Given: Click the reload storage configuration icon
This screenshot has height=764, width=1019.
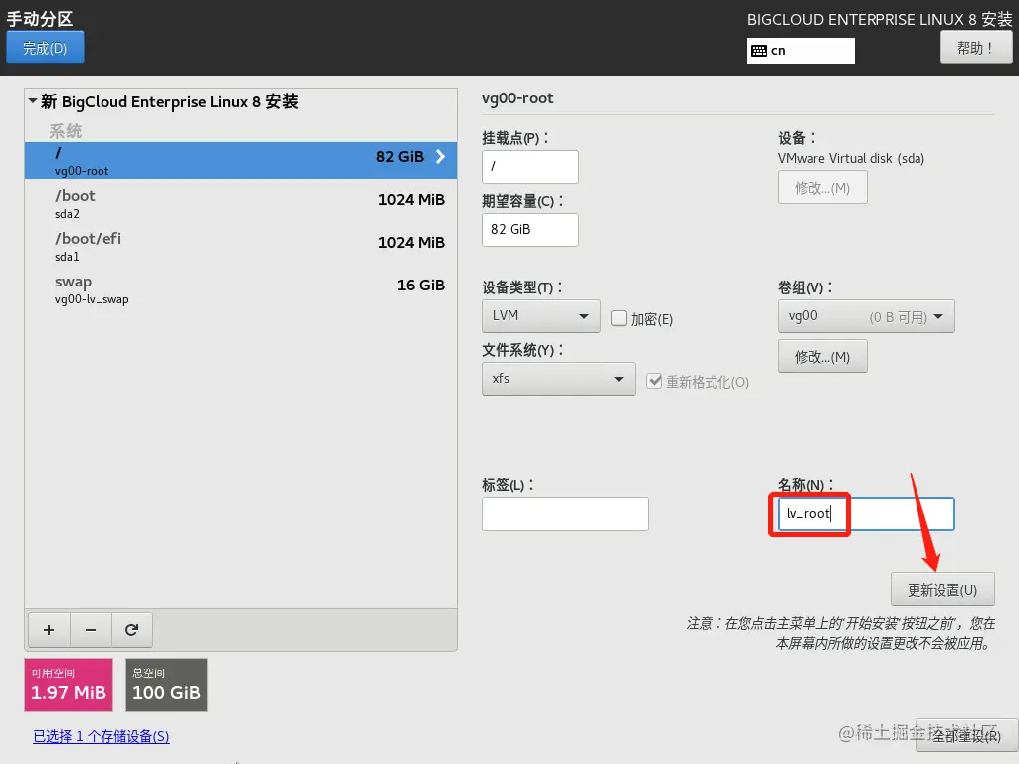Looking at the screenshot, I should (132, 630).
